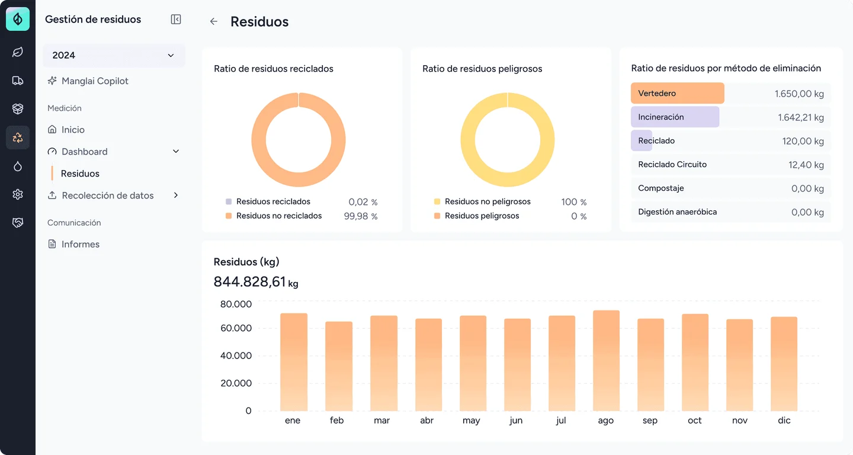This screenshot has width=853, height=455.
Task: Expand the Recolección de datos chevron
Action: (176, 196)
